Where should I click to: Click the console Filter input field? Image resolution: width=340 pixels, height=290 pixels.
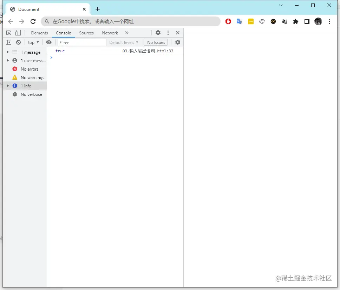click(x=82, y=42)
